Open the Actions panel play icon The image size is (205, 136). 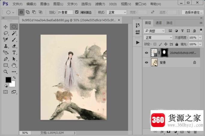138,42
